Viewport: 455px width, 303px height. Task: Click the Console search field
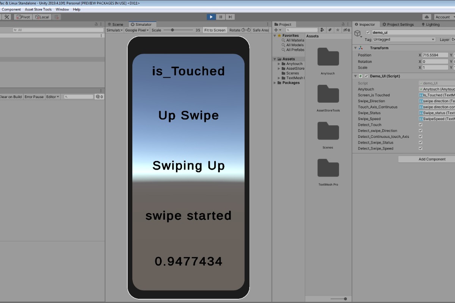[78, 97]
